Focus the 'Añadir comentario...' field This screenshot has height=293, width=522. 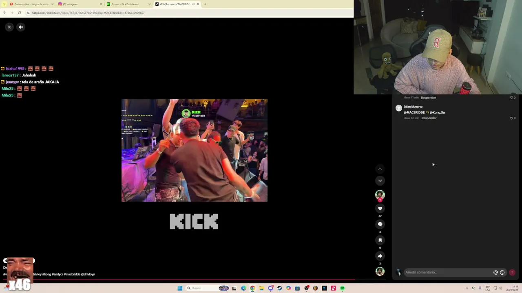[x=448, y=272]
